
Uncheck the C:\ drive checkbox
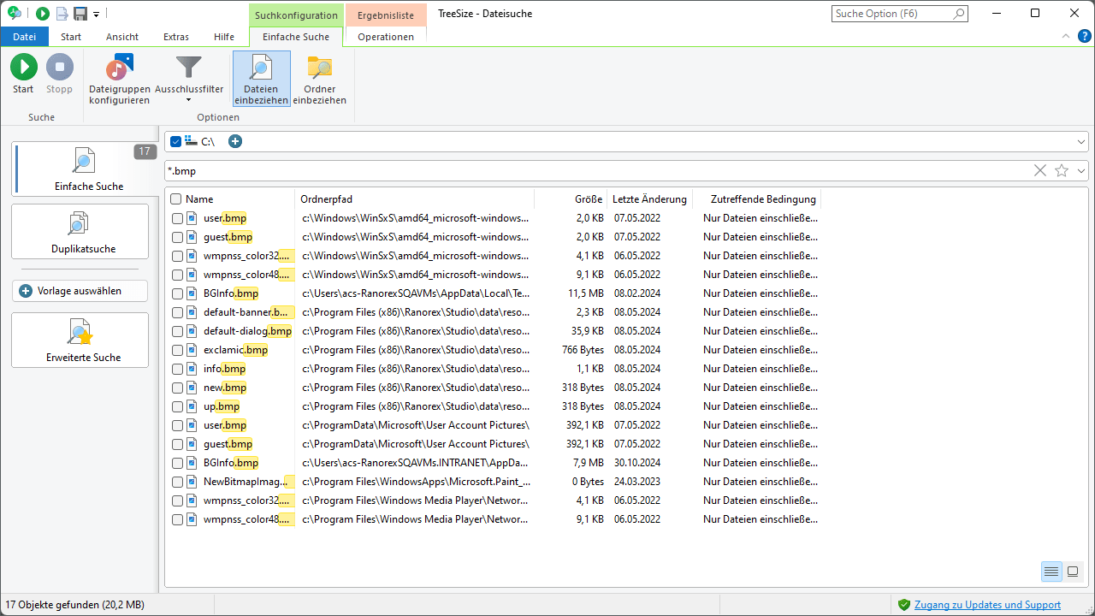(x=176, y=141)
